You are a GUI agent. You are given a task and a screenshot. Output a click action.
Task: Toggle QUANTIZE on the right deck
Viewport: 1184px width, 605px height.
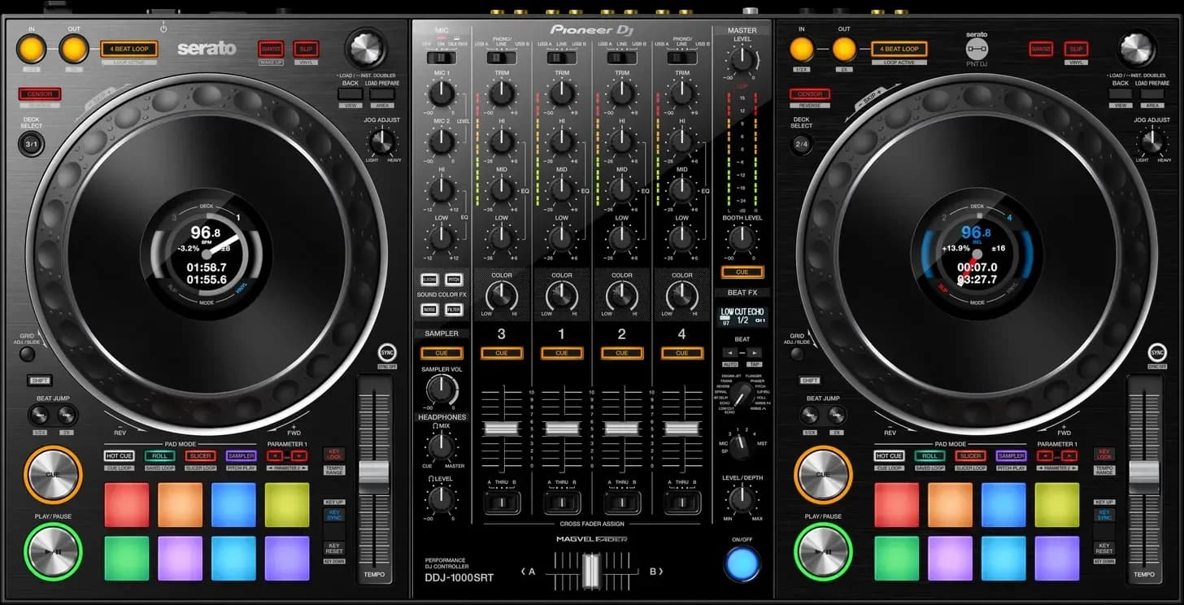click(x=1041, y=49)
